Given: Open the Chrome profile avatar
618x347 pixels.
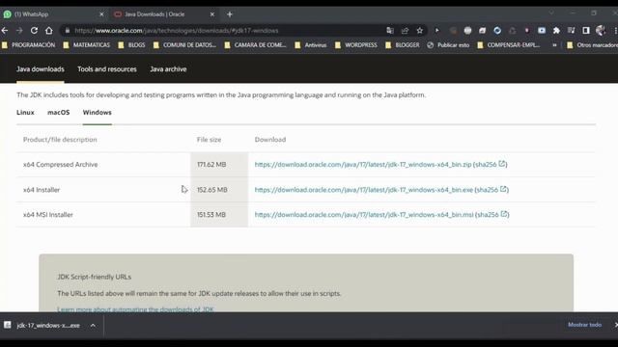Looking at the screenshot, I should [x=601, y=30].
